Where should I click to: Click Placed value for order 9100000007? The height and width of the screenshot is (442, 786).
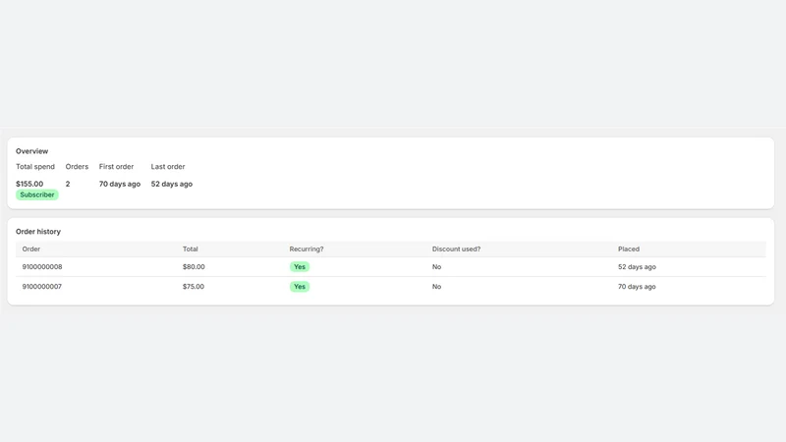tap(637, 287)
